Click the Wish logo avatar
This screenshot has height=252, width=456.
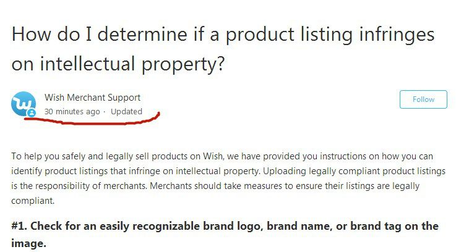tap(24, 104)
